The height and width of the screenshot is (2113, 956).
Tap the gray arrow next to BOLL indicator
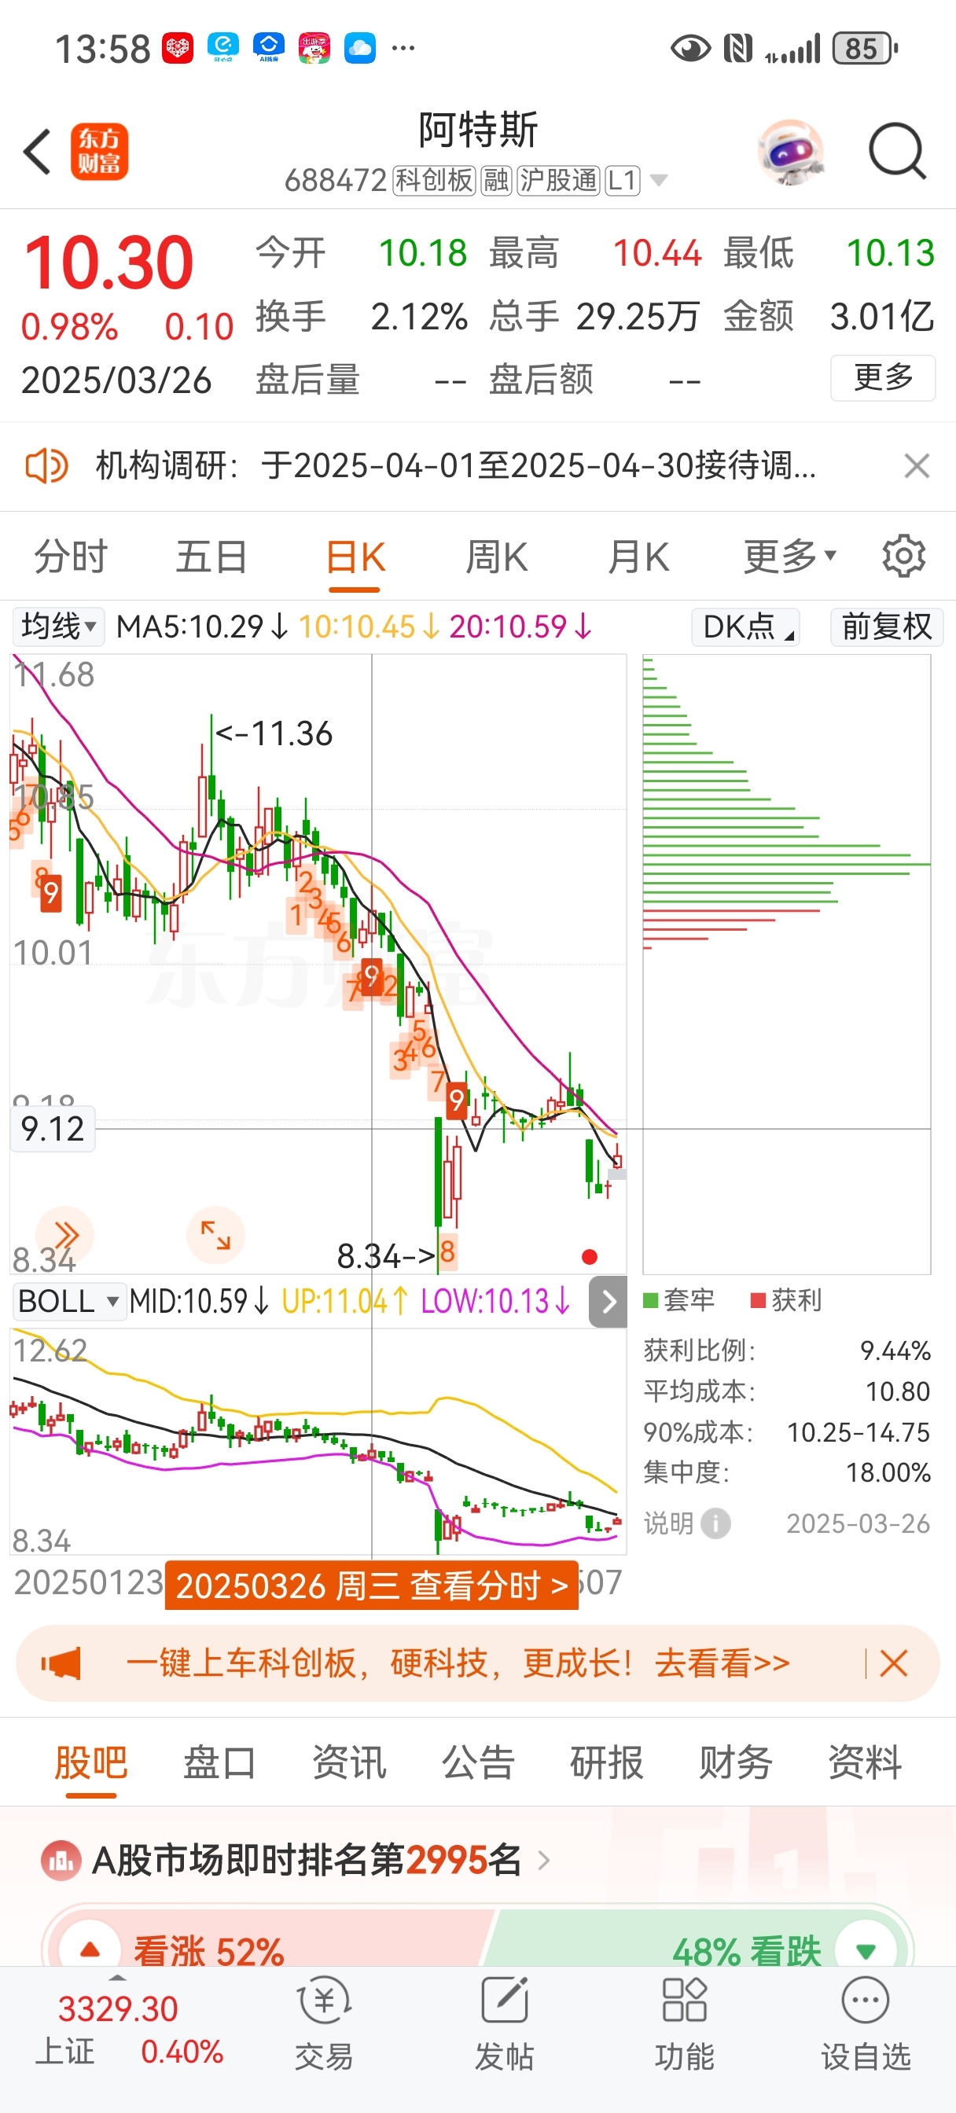[608, 1301]
